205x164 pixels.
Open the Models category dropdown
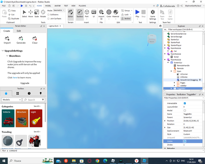pos(11,100)
